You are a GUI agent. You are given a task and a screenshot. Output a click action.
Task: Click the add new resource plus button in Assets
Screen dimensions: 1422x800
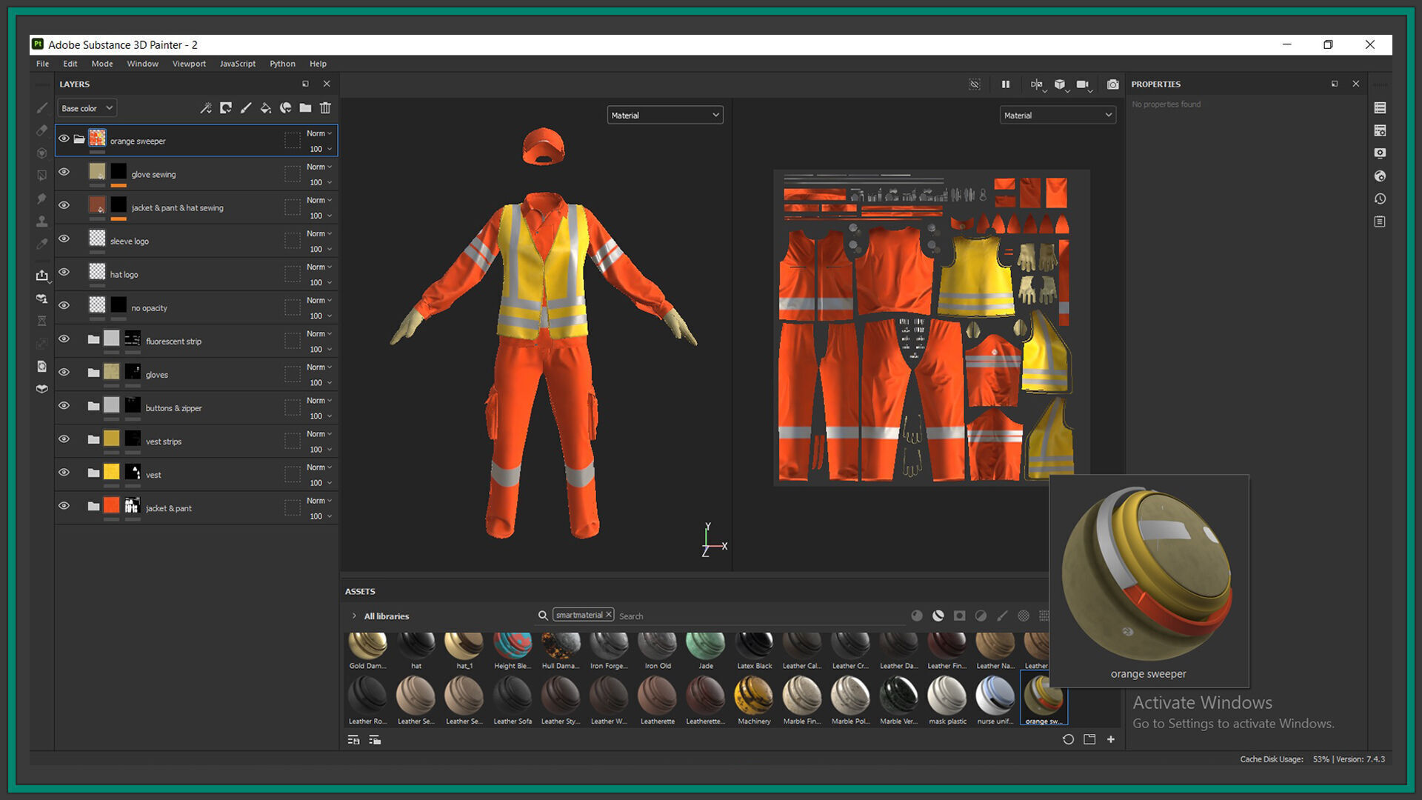point(1111,739)
